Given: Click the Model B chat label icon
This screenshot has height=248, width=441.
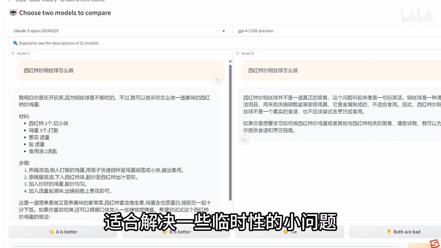Looking at the screenshot, I should click(237, 53).
